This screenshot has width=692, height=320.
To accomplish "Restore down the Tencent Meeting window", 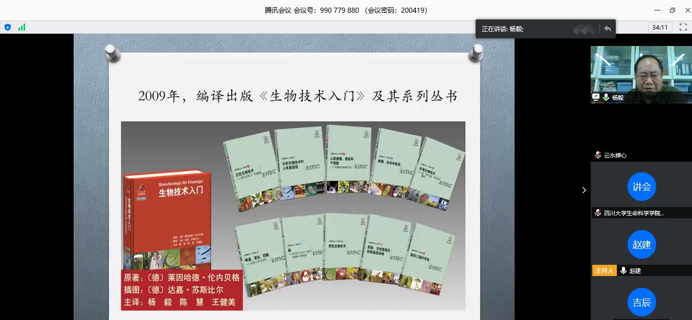I will click(672, 10).
